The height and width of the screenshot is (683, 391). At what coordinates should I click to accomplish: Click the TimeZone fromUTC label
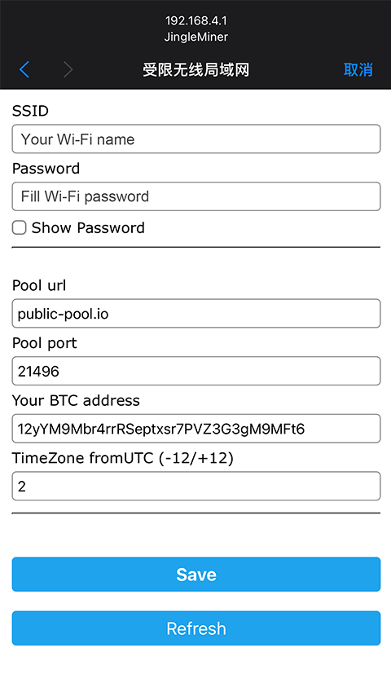click(x=123, y=458)
